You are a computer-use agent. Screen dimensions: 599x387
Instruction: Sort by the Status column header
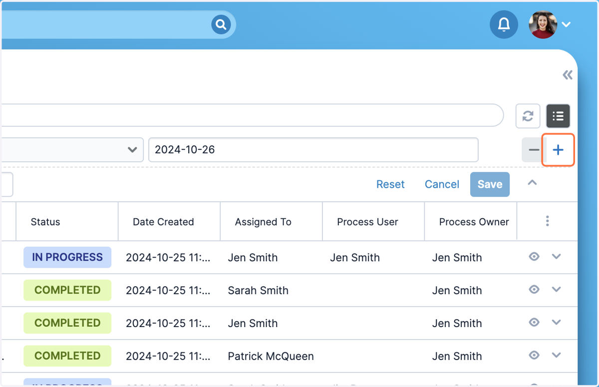point(67,222)
